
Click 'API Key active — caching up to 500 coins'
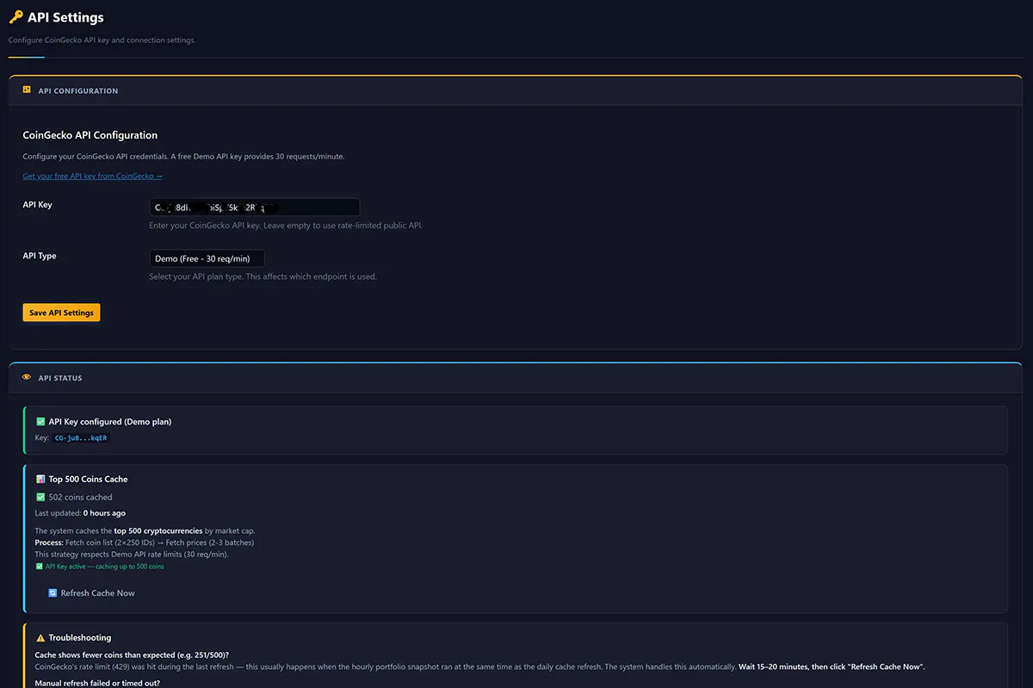(104, 567)
